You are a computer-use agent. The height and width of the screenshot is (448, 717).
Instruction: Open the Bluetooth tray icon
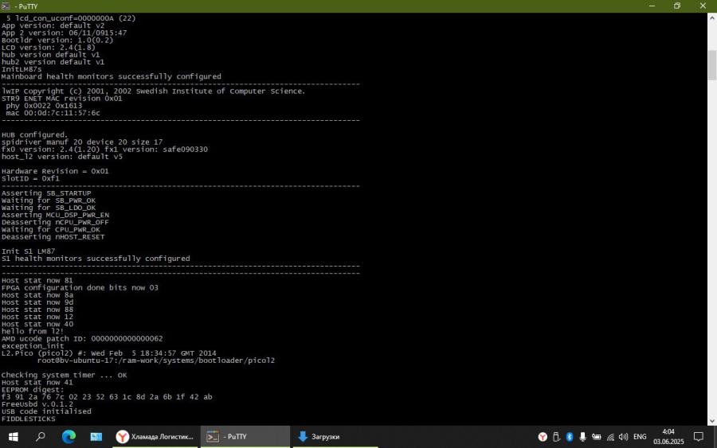point(570,437)
